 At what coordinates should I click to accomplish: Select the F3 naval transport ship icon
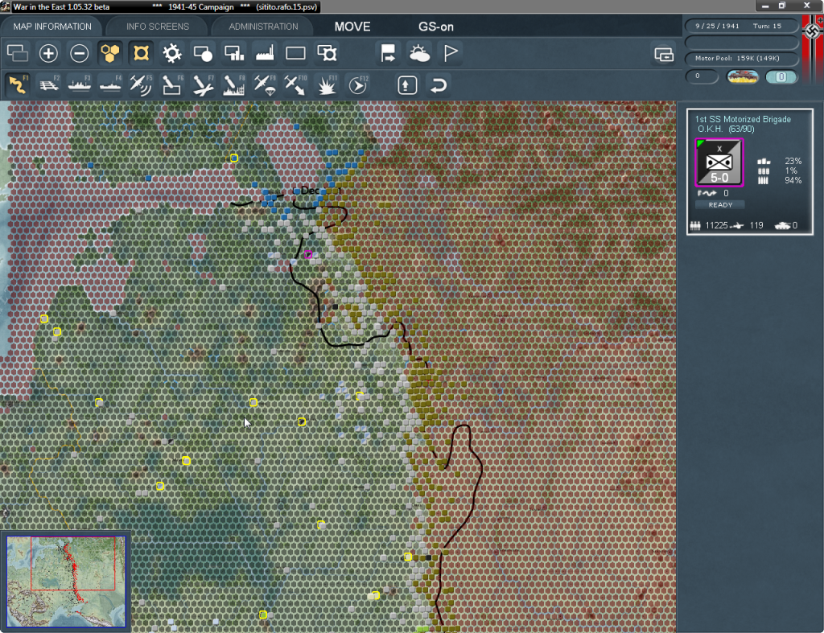pyautogui.click(x=80, y=85)
